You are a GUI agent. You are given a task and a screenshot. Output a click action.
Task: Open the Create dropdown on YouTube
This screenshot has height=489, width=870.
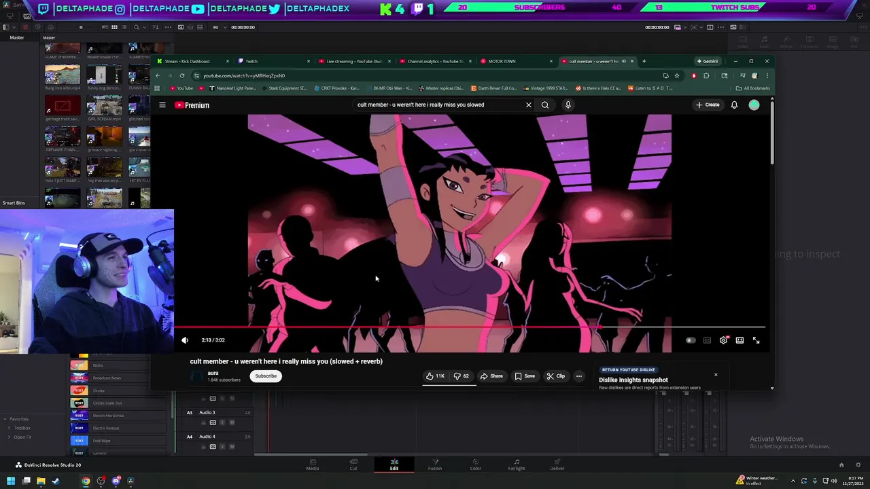click(x=708, y=105)
